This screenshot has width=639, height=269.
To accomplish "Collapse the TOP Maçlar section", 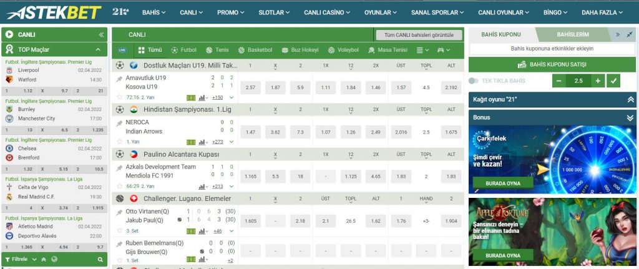I will click(98, 49).
